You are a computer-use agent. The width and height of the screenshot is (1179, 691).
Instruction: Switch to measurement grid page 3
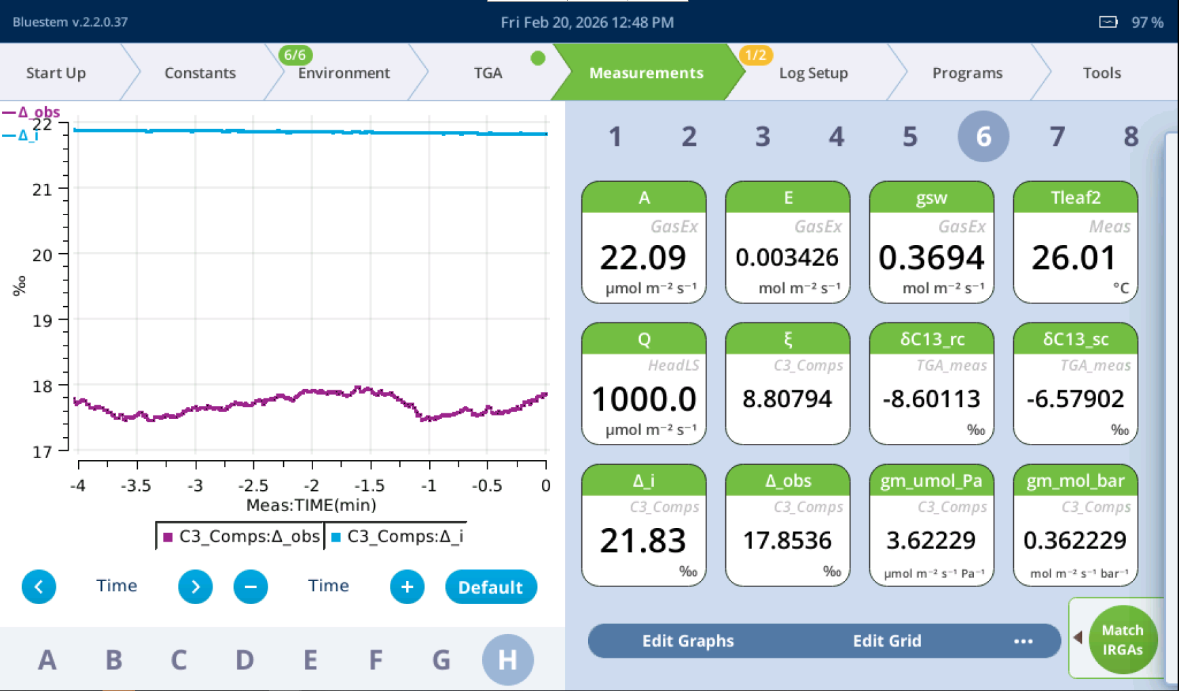pyautogui.click(x=763, y=137)
